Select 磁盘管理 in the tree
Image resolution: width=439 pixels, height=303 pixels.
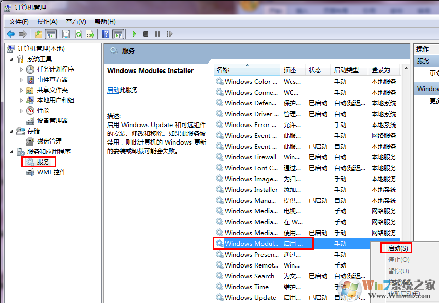click(x=49, y=141)
